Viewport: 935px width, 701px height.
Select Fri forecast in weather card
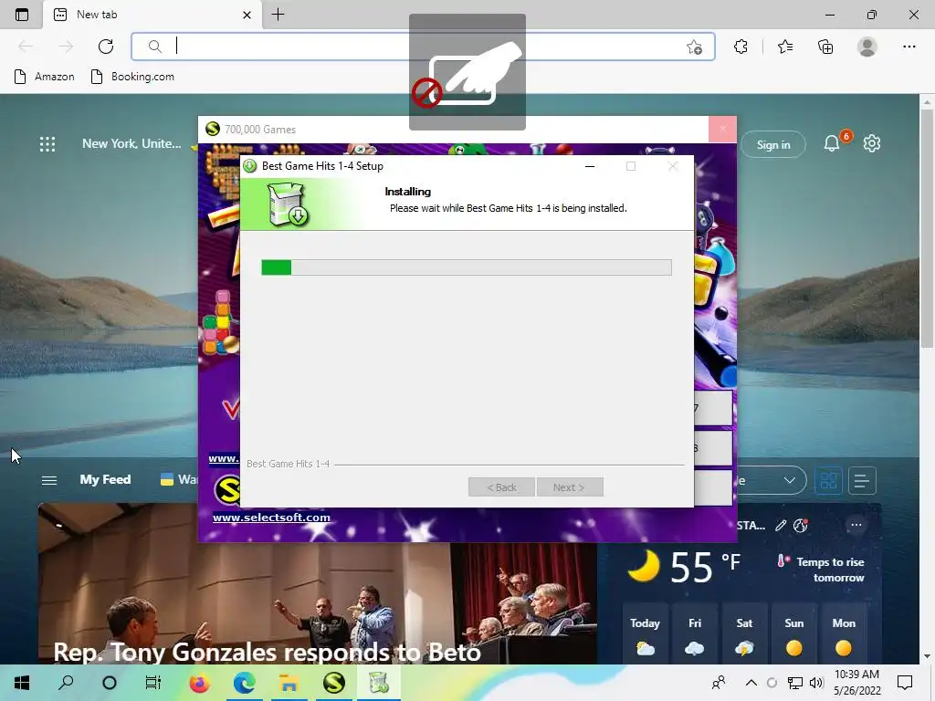point(695,635)
